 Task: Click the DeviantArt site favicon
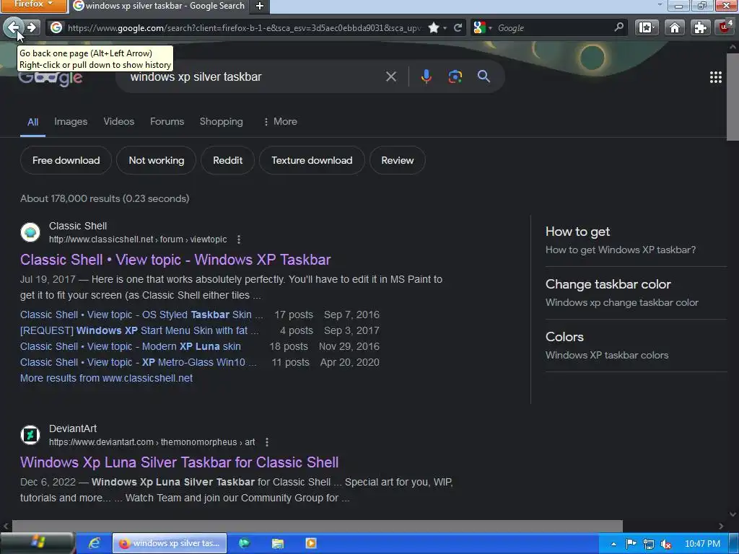tap(30, 435)
